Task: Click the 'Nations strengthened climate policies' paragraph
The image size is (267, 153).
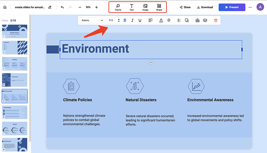Action: (84, 120)
